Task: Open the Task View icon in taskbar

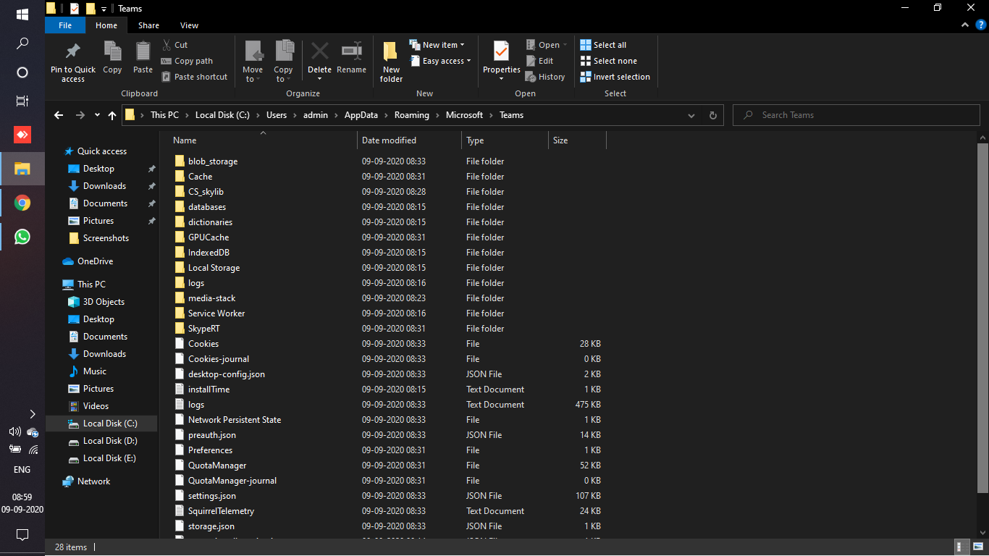Action: [x=22, y=101]
